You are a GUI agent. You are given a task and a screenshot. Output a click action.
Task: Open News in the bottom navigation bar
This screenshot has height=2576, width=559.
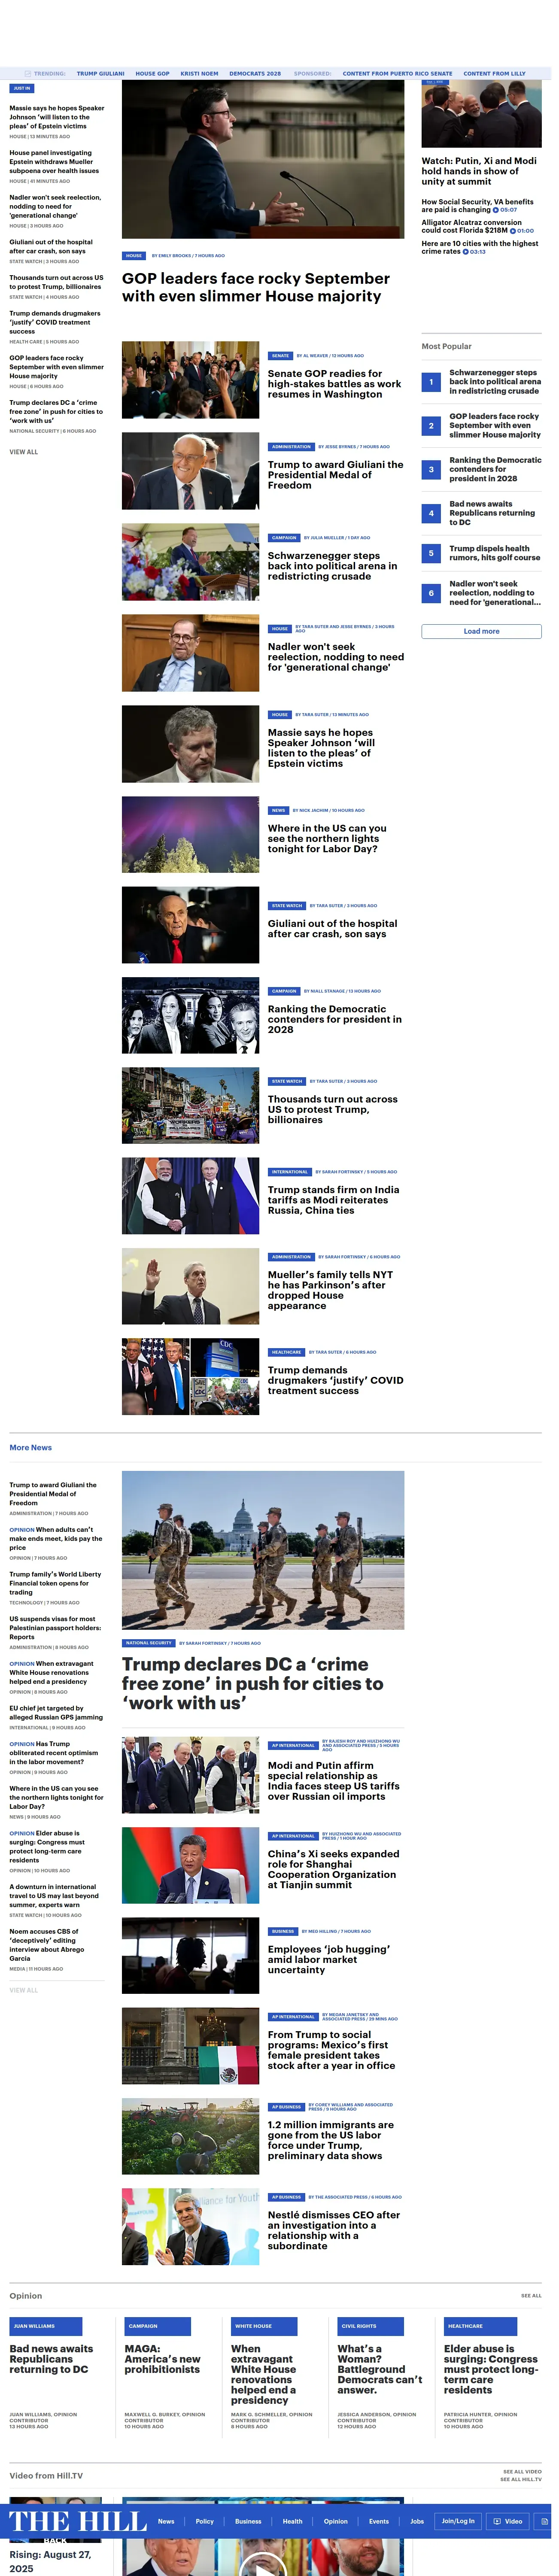[x=166, y=2521]
